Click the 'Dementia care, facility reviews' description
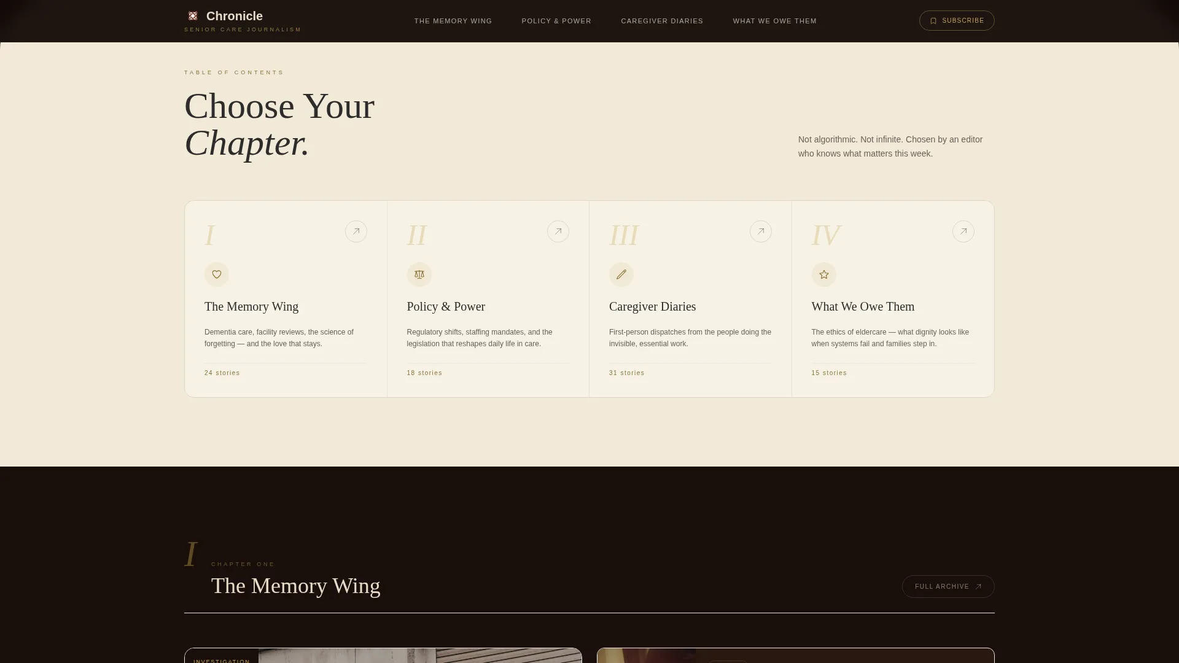The height and width of the screenshot is (663, 1179). 279,338
